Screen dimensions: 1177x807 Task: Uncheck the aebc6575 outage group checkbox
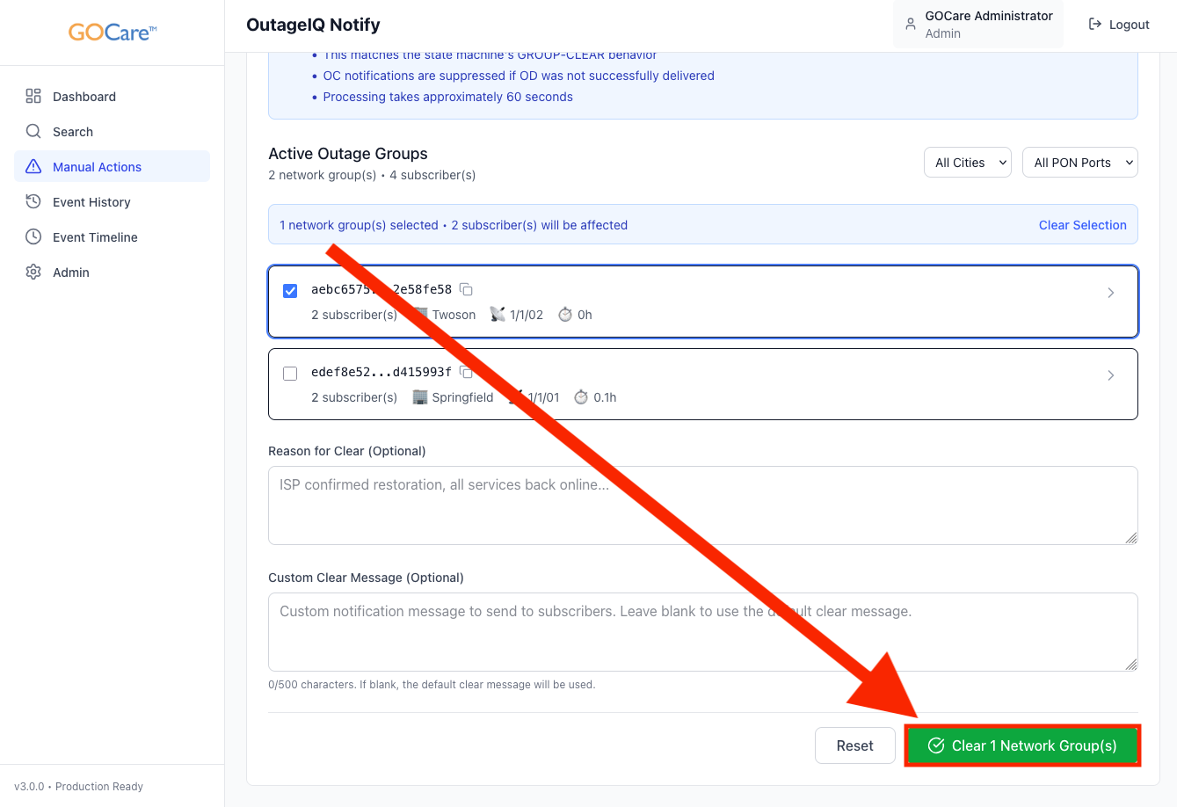pyautogui.click(x=290, y=291)
